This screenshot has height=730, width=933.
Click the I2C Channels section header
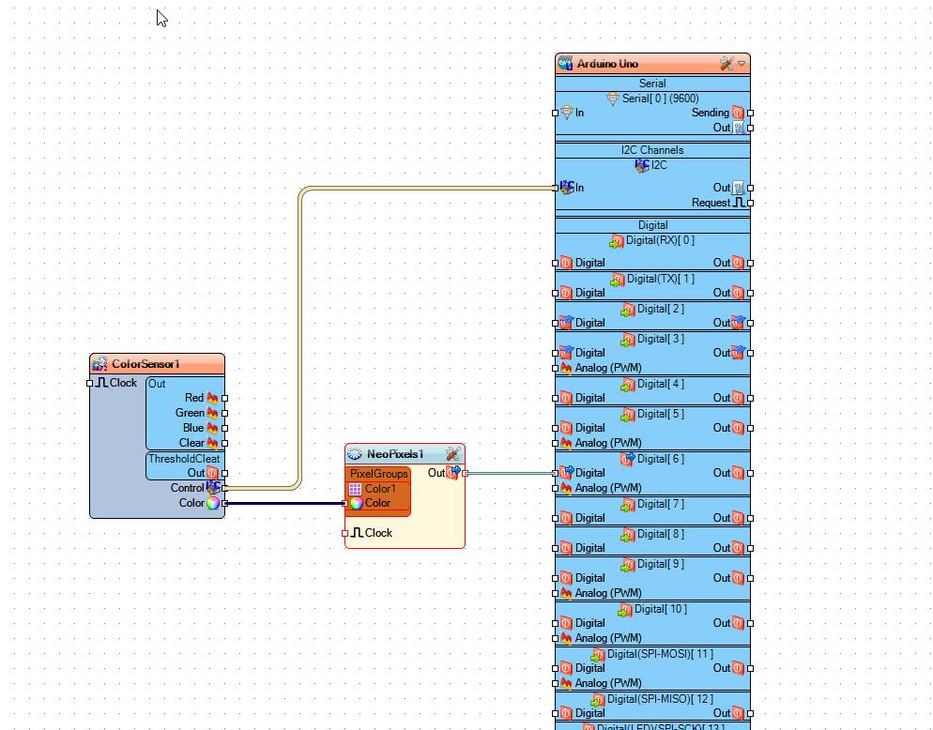point(652,150)
